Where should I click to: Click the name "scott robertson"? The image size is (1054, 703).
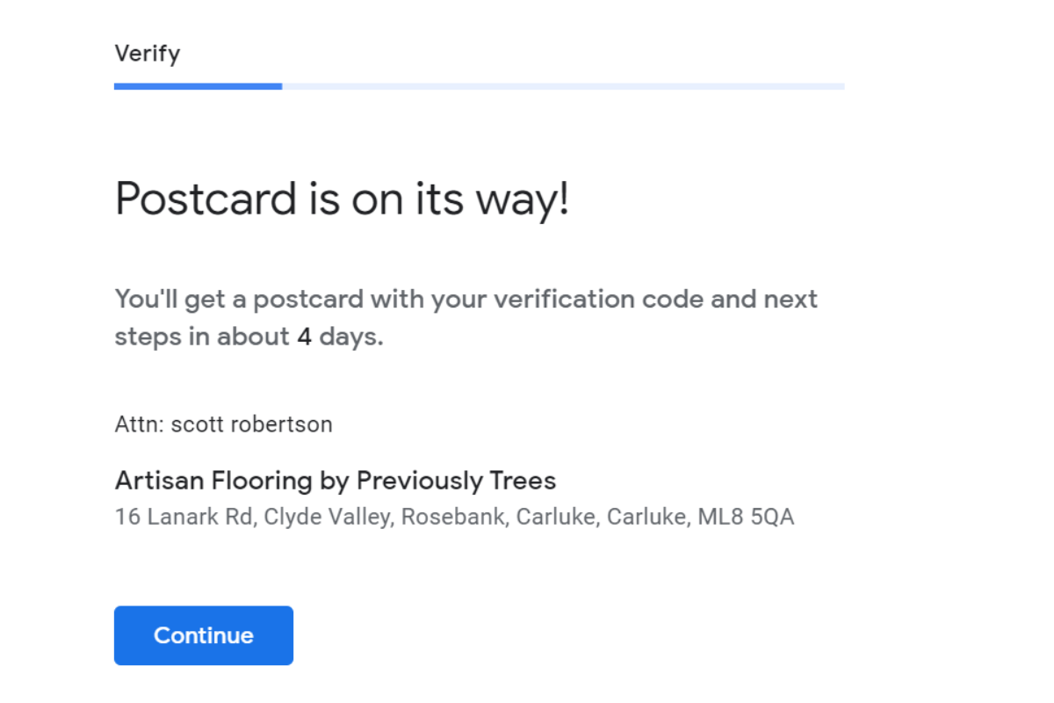(x=251, y=424)
